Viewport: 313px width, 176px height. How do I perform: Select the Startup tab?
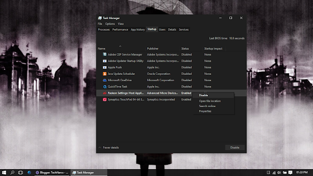click(152, 29)
